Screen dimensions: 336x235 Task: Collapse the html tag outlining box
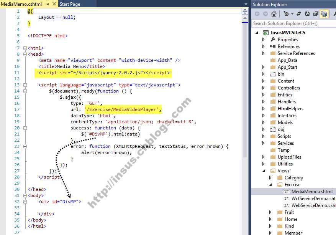click(25, 48)
